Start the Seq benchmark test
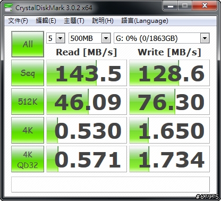Image resolution: width=221 pixels, height=201 pixels. click(28, 73)
